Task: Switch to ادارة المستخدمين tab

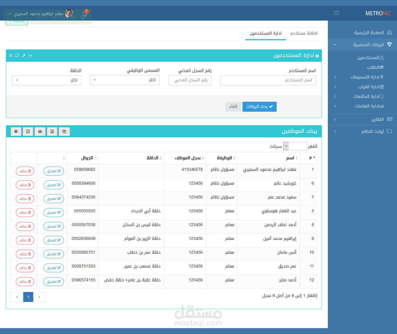Action: (x=266, y=33)
